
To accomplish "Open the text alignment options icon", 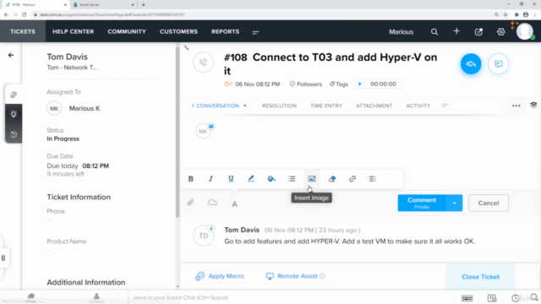I will (372, 179).
